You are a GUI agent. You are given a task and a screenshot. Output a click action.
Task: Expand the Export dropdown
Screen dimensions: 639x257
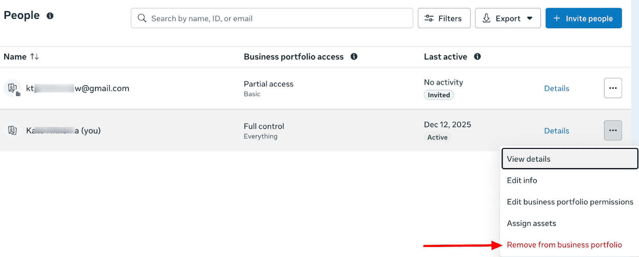508,18
